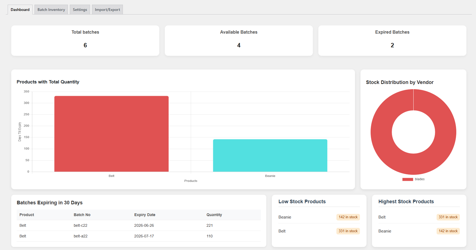Click expiry date 2026-07-17
476x250 pixels.
click(x=144, y=236)
